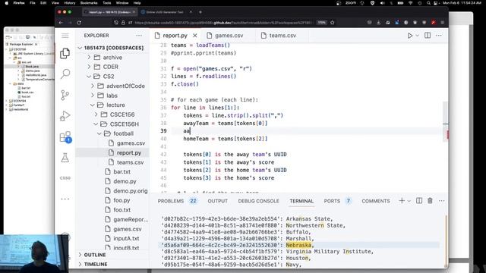Kill terminal with trash icon
The width and height of the screenshot is (486, 273).
(x=430, y=200)
